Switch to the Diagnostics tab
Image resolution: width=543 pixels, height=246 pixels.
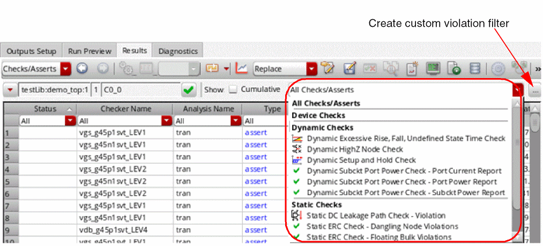point(177,51)
